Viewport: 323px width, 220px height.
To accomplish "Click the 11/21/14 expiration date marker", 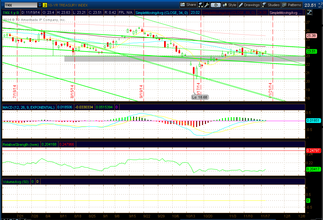I will pyautogui.click(x=270, y=90).
